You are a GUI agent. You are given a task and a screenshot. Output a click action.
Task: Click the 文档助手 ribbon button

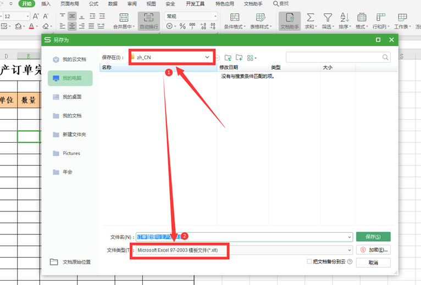pyautogui.click(x=290, y=21)
